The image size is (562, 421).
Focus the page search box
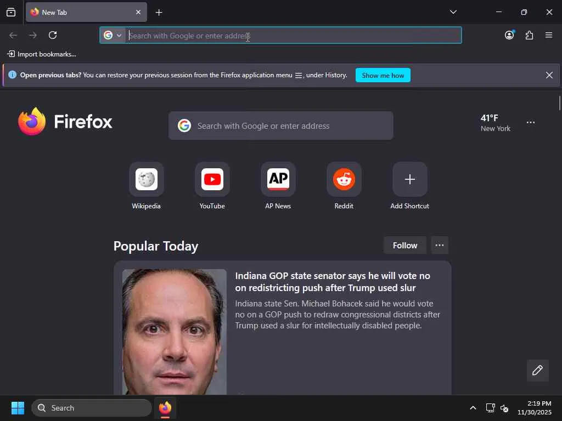(280, 126)
